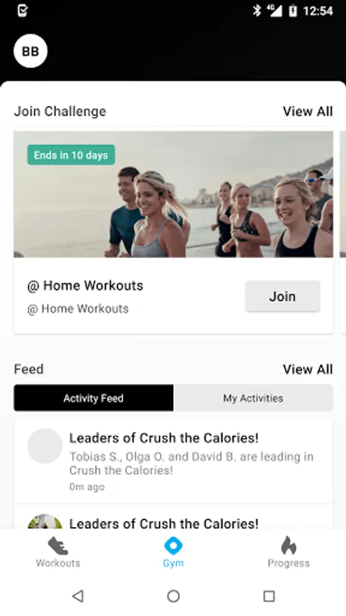Screen dimensions: 346x616
Task: Open the Progress flame icon
Action: [x=289, y=546]
